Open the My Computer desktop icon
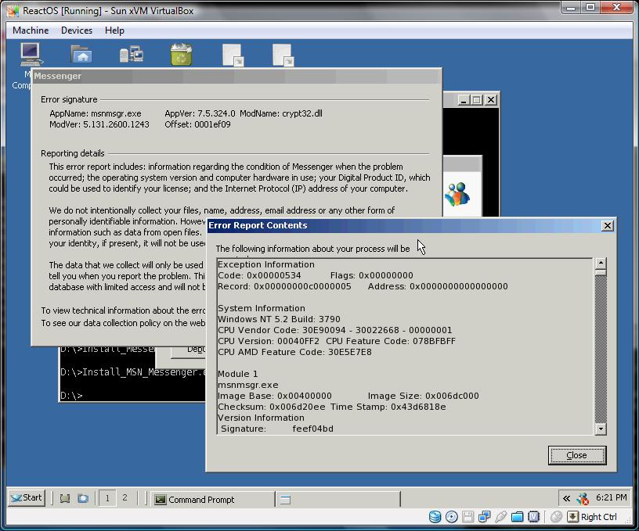Image resolution: width=639 pixels, height=531 pixels. [30, 54]
